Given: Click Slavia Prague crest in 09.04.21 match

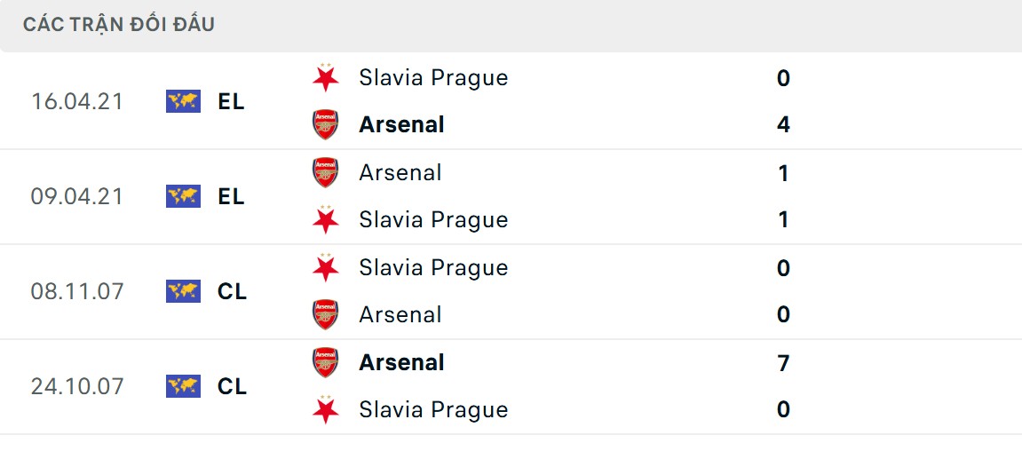Looking at the screenshot, I should coord(326,219).
